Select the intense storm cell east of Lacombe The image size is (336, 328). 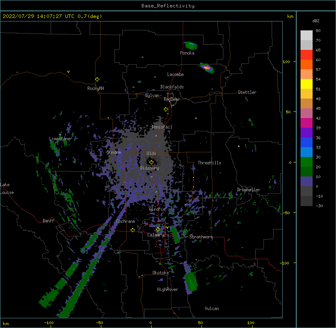207,68
